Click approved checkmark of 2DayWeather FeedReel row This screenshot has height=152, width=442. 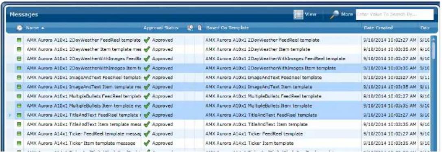pos(146,40)
